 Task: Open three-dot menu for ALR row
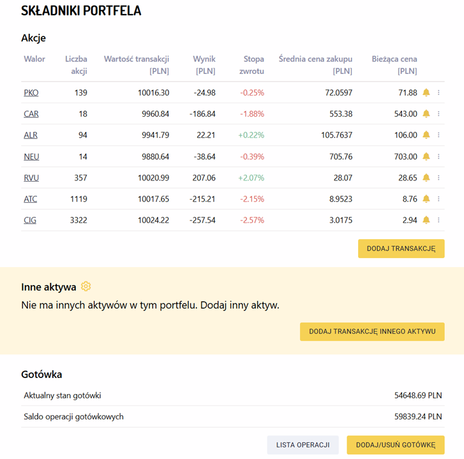pyautogui.click(x=438, y=135)
